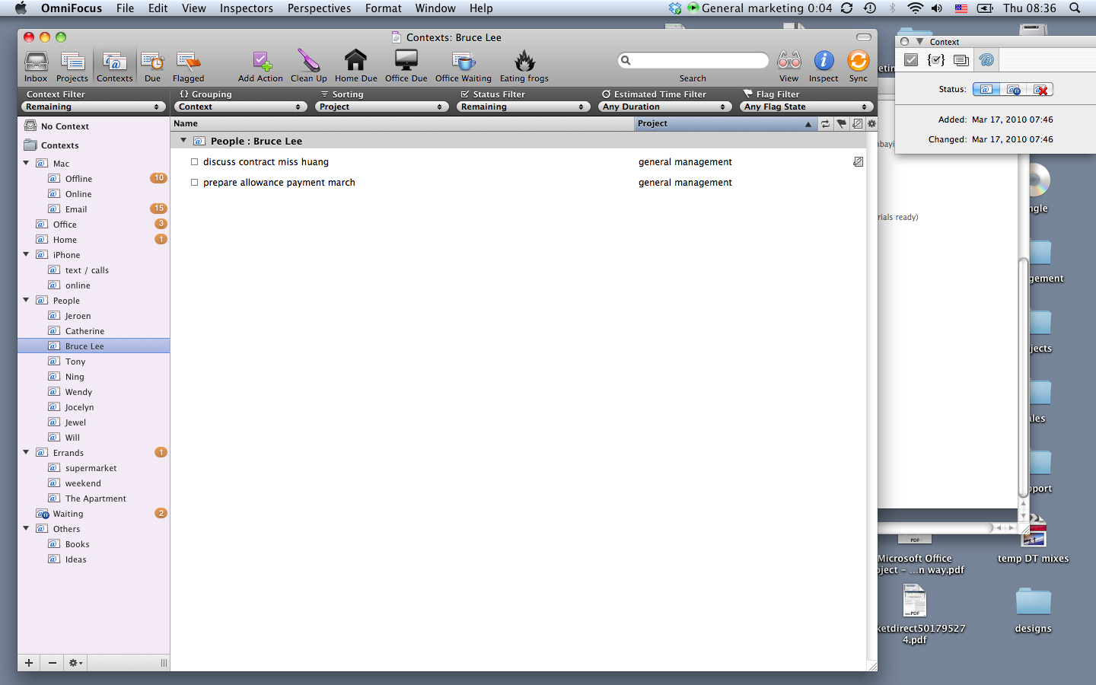Collapse the People context group
Viewport: 1096px width, 685px height.
coord(27,300)
